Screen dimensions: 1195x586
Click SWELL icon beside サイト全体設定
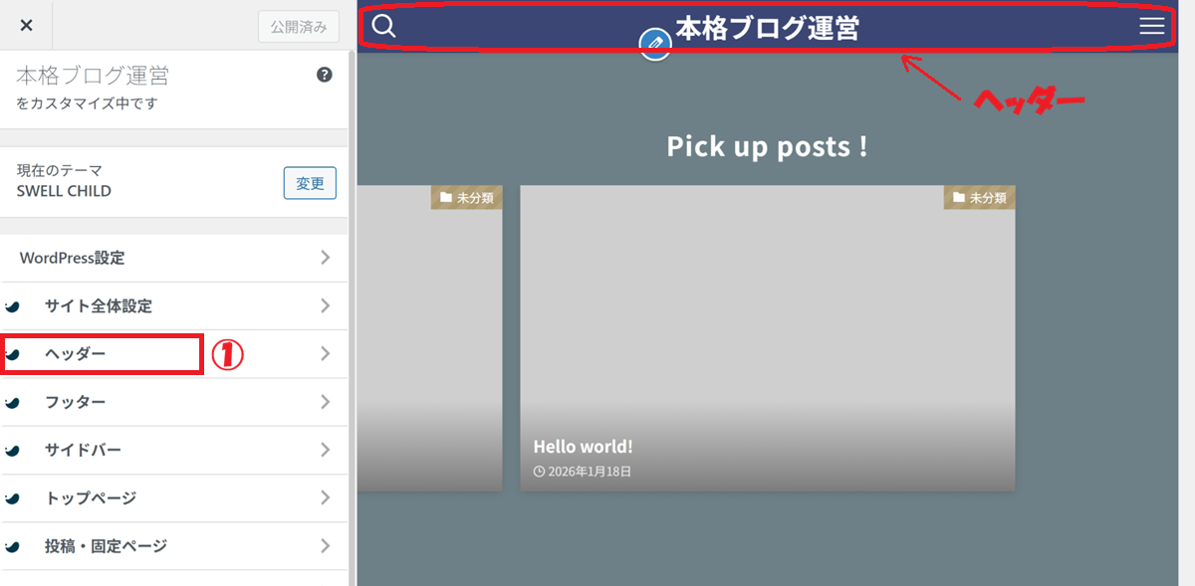tap(12, 306)
